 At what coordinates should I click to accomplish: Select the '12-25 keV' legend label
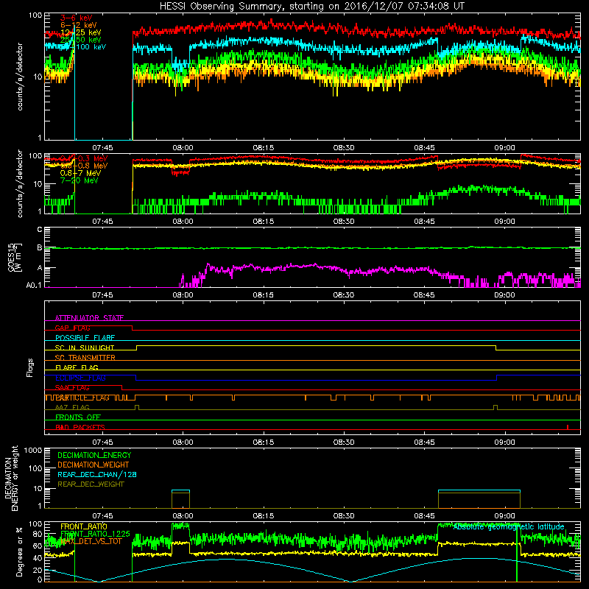coord(81,32)
